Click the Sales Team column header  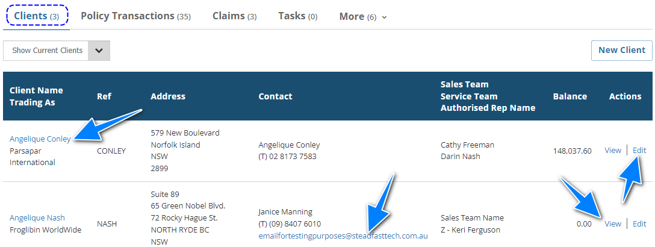pyautogui.click(x=465, y=84)
